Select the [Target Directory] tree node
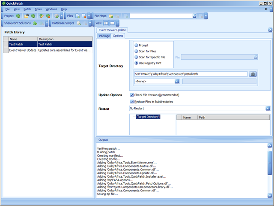The image size is (274, 206). (x=148, y=117)
